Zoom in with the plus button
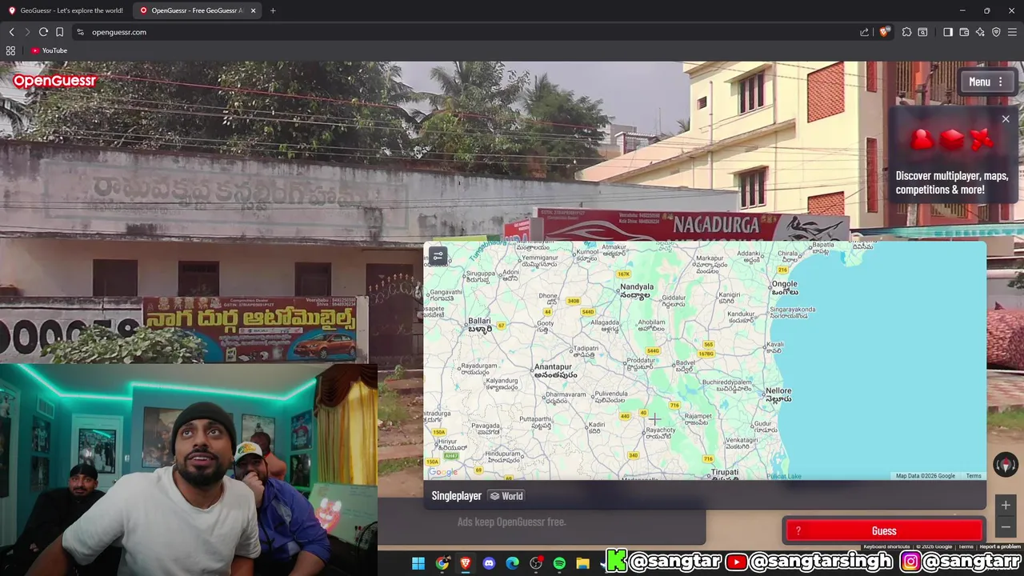Image resolution: width=1024 pixels, height=576 pixels. point(1006,505)
